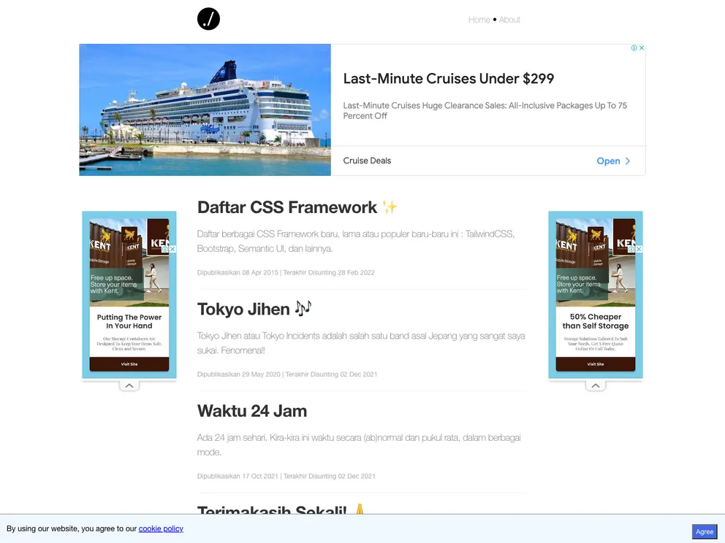Click the round "./" site logo
The image size is (725, 543).
[208, 19]
